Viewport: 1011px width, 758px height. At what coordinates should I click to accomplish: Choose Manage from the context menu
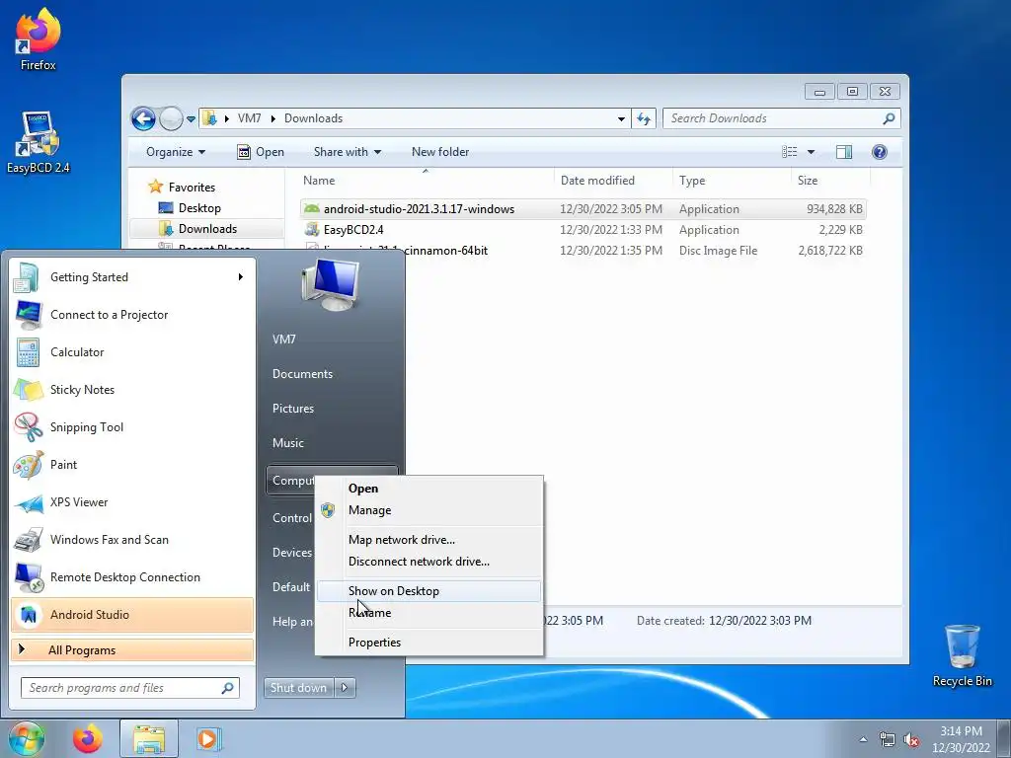(x=429, y=510)
